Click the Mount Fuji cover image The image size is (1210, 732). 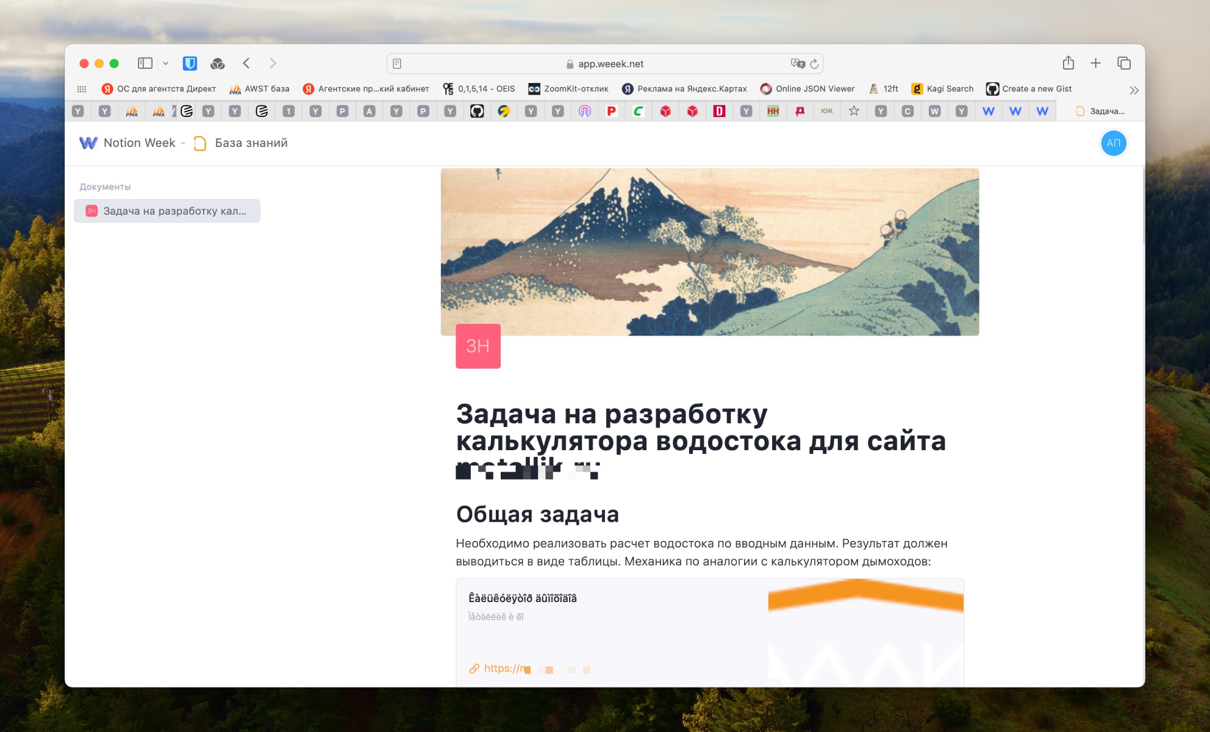pos(711,251)
